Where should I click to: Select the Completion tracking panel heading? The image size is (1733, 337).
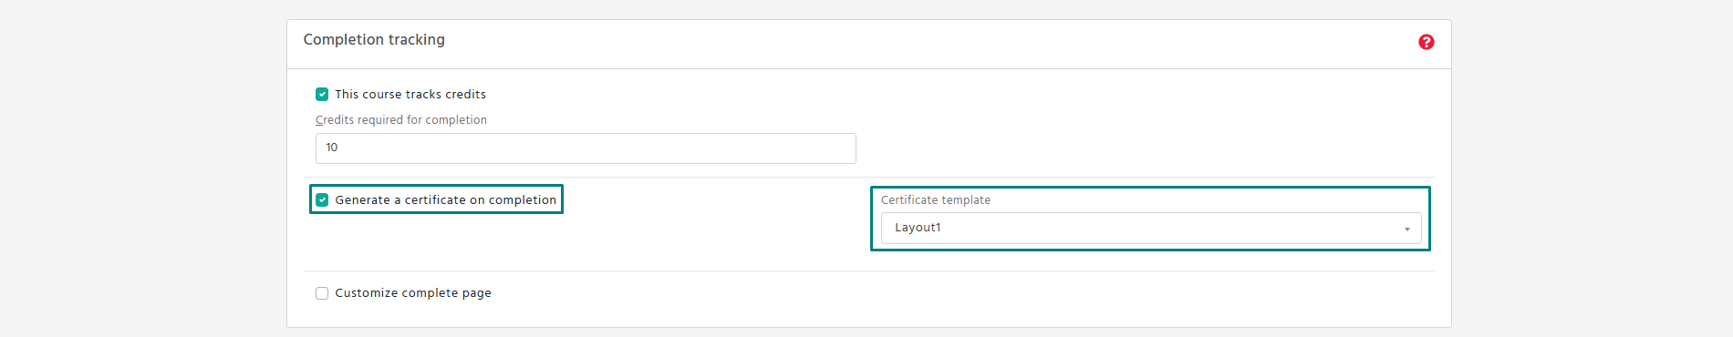[x=374, y=39]
